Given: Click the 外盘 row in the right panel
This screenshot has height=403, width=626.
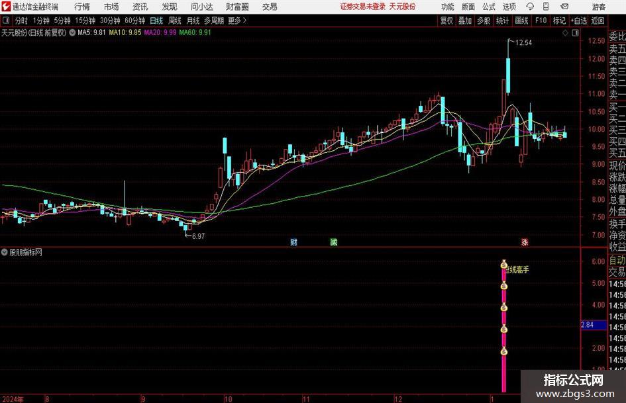Looking at the screenshot, I should pos(617,212).
